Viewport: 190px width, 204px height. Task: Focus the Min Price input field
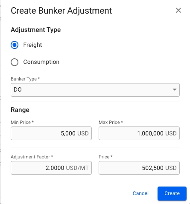click(x=51, y=133)
